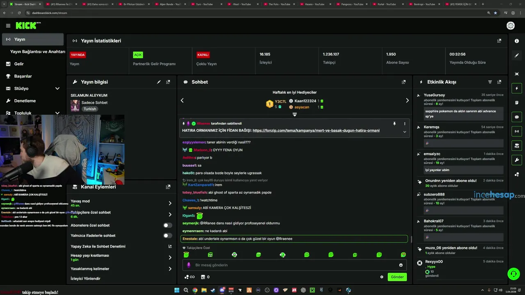Unpin the pinned chat message
Viewport: 525px width, 295px height.
[x=394, y=123]
